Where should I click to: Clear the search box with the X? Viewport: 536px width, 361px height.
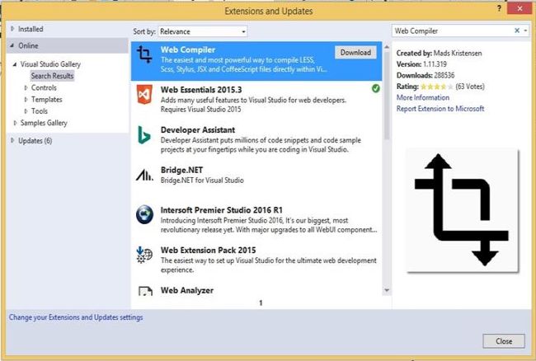point(517,30)
